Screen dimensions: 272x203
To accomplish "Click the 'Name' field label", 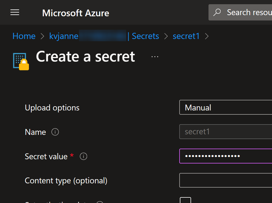I will pos(35,132).
